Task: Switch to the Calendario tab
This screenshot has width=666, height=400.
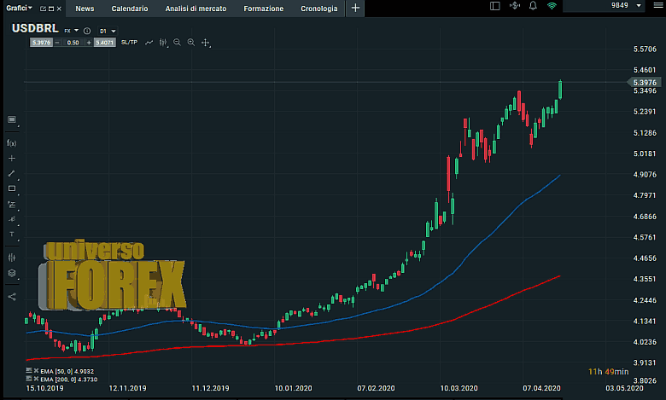Action: click(129, 8)
